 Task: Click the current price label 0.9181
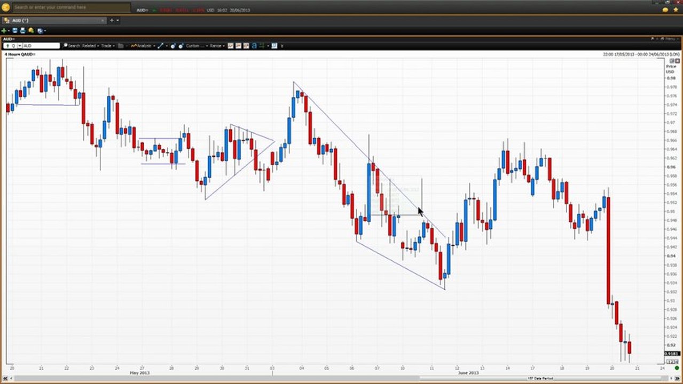click(671, 354)
